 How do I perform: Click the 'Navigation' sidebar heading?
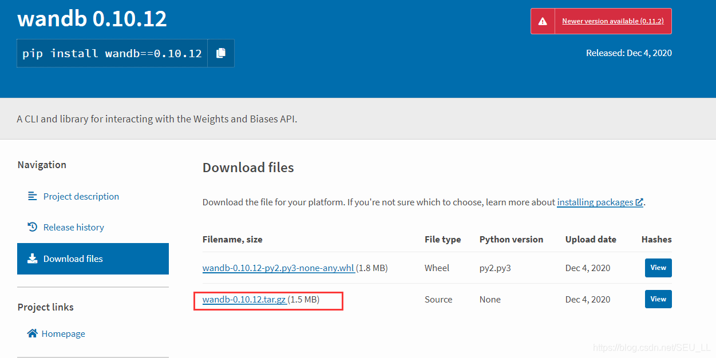pyautogui.click(x=42, y=165)
